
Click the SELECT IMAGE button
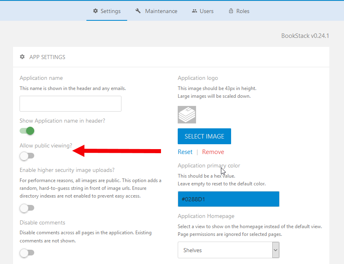(204, 136)
